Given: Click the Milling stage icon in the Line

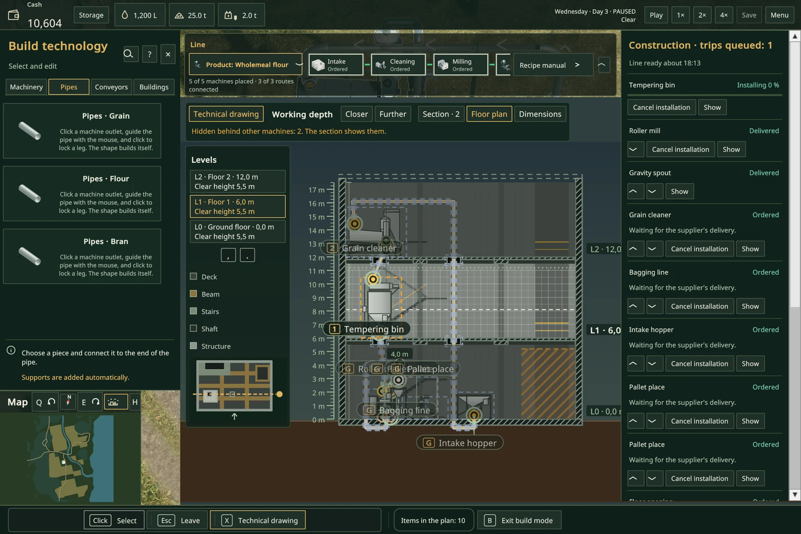Looking at the screenshot, I should tap(443, 65).
